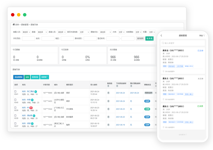This screenshot has width=213, height=150.
Task: Click the red badge on customer 8539's name
Action: (31, 108)
